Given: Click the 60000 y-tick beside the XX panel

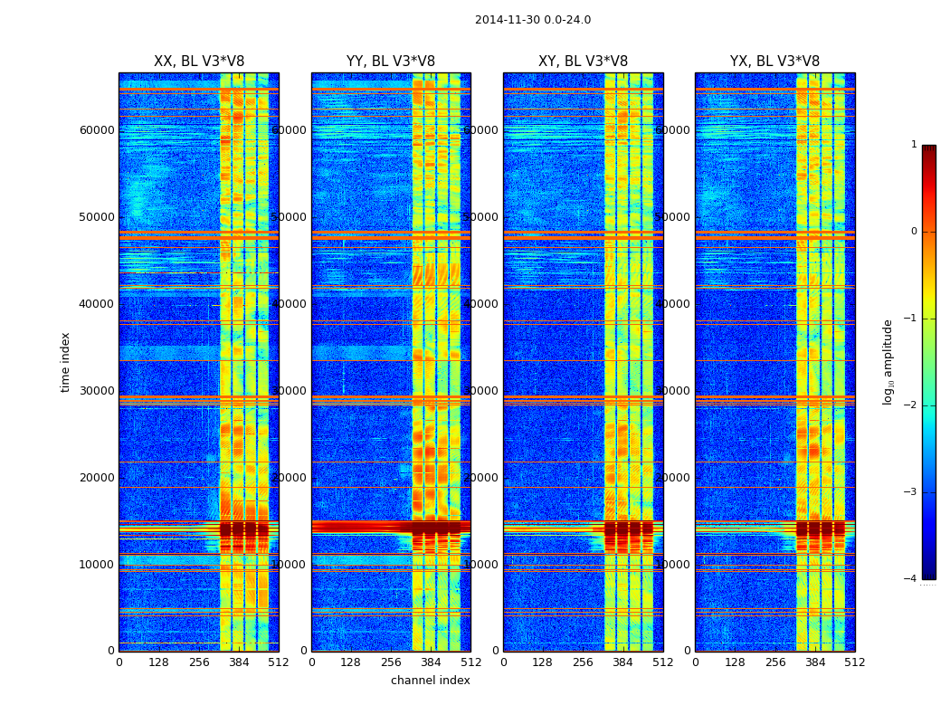Looking at the screenshot, I should pos(97,130).
